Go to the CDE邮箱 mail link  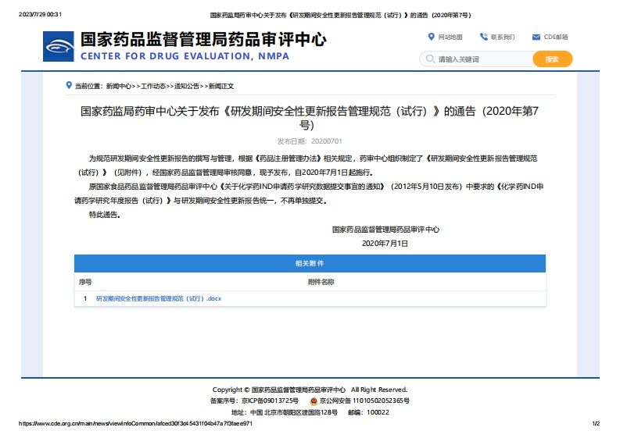(556, 37)
